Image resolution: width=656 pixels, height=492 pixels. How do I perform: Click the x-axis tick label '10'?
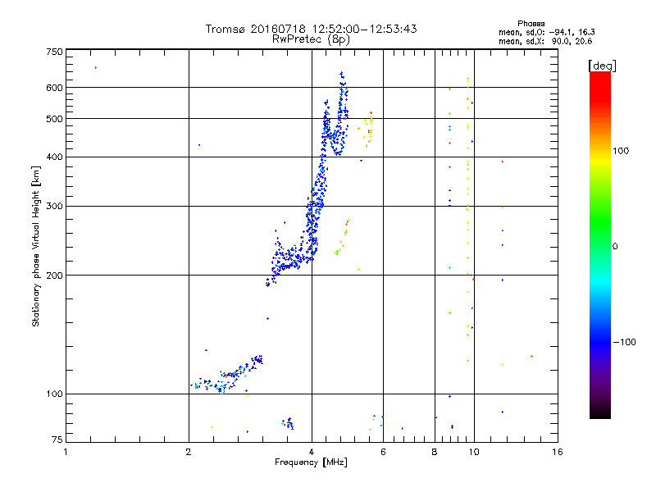[x=474, y=452]
